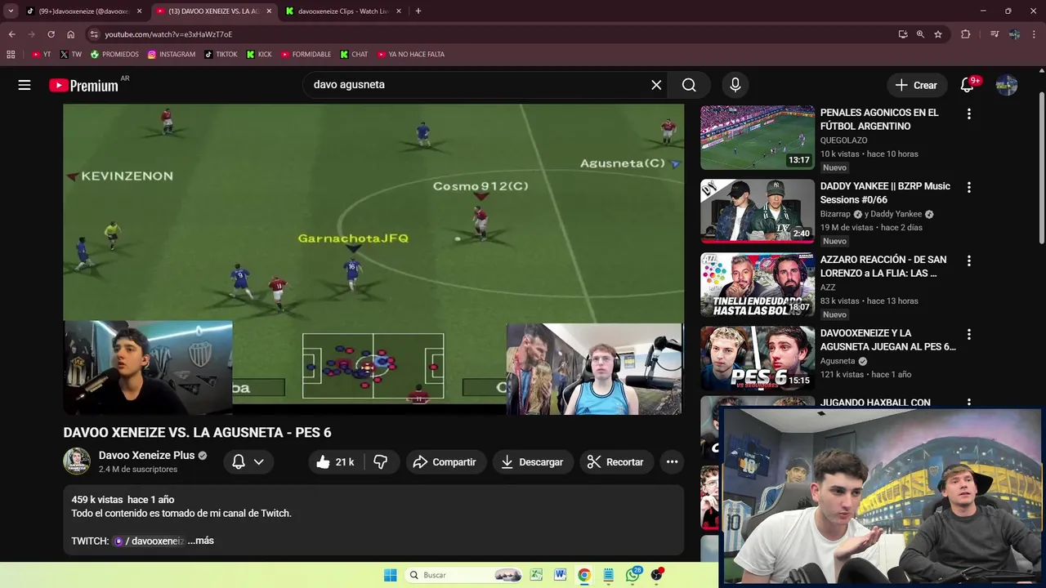
Task: Open notification preferences dropdown for the channel
Action: click(248, 462)
